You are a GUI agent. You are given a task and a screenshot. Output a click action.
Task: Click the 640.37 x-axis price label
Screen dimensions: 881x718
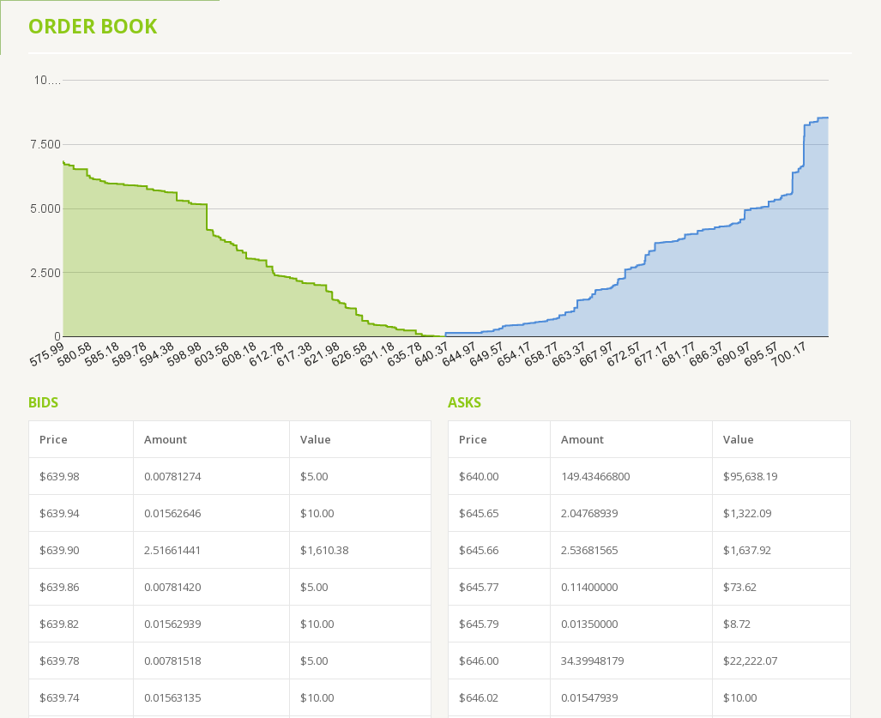coord(429,354)
